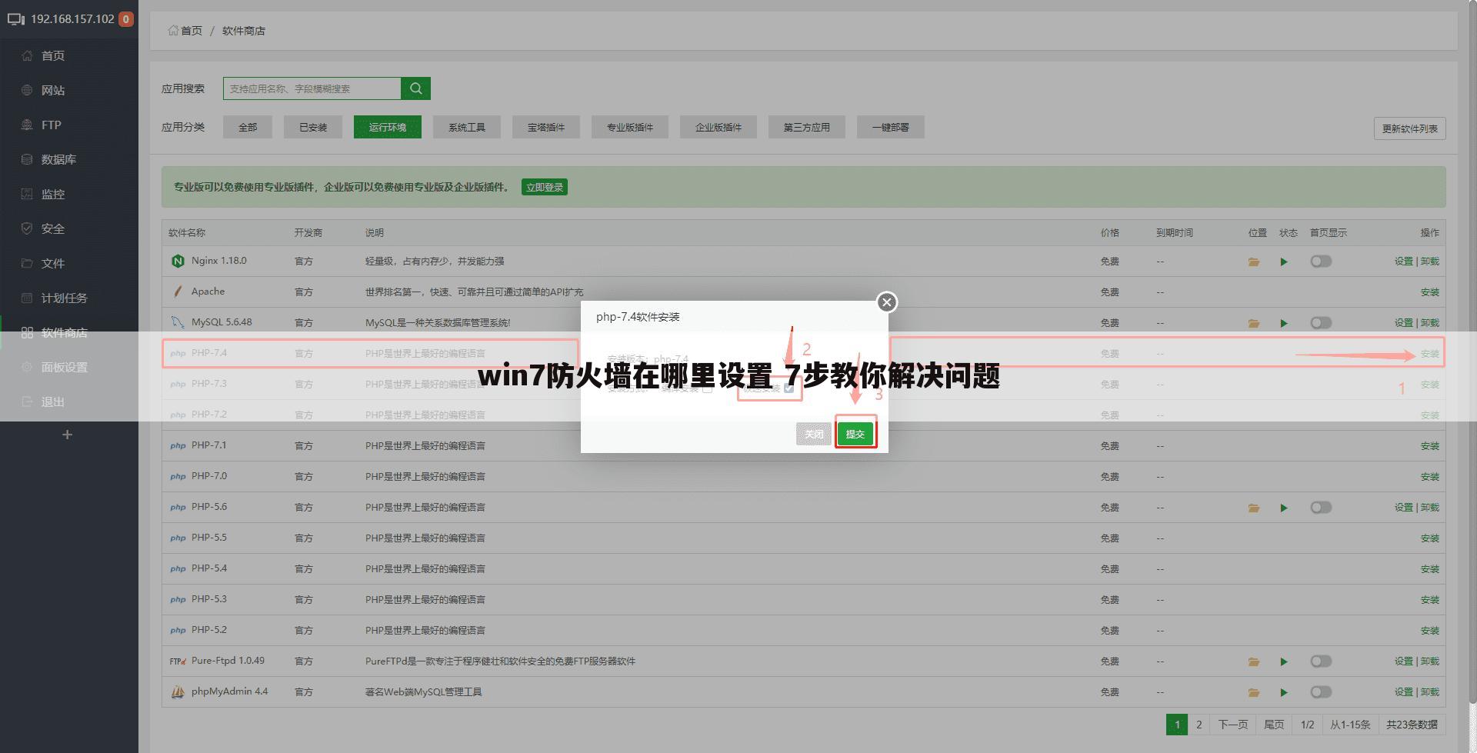Screen dimensions: 1477x753
Task: Open 安全 in the sidebar
Action: tap(53, 228)
